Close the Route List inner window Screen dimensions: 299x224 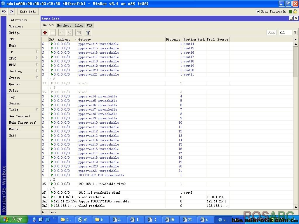click(296, 18)
